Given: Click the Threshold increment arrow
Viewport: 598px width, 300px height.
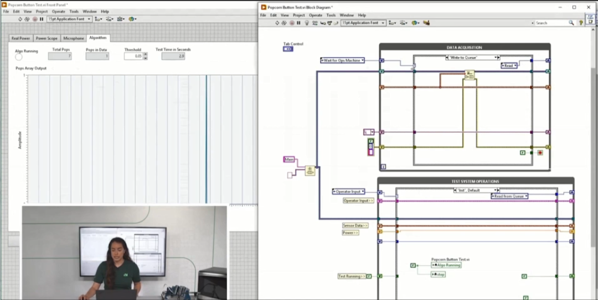Looking at the screenshot, I should point(146,54).
